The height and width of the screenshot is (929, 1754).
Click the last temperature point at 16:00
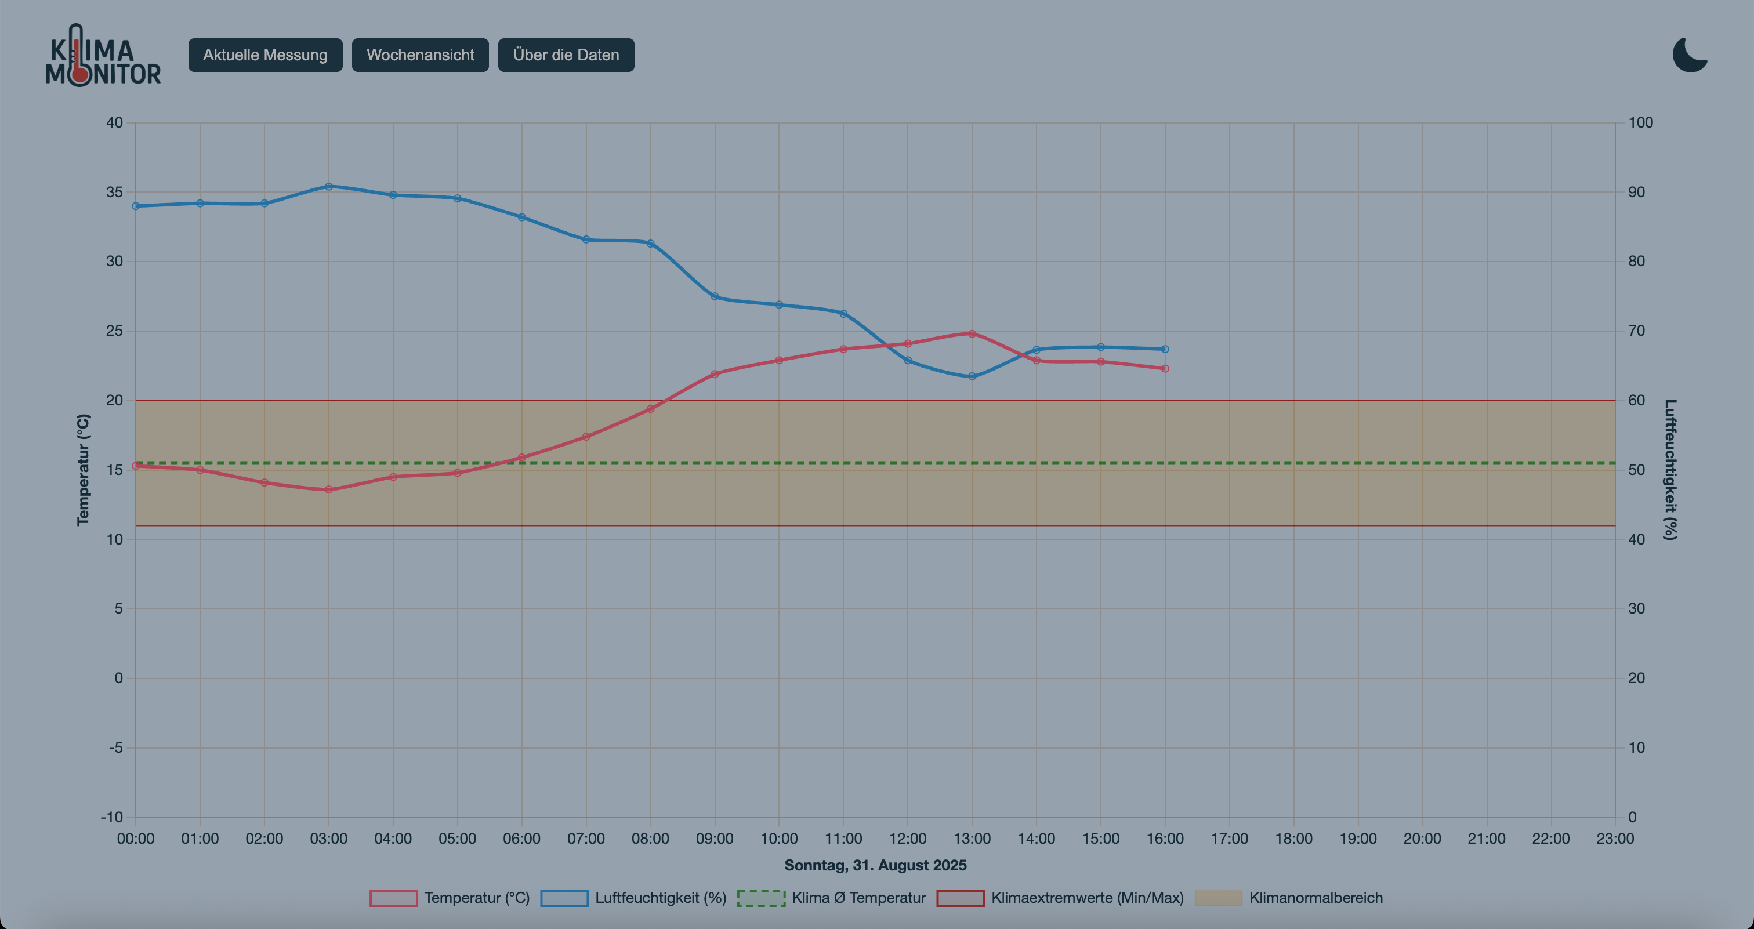[x=1165, y=368]
